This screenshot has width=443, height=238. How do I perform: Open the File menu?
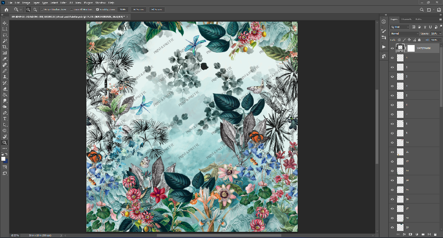[11, 3]
